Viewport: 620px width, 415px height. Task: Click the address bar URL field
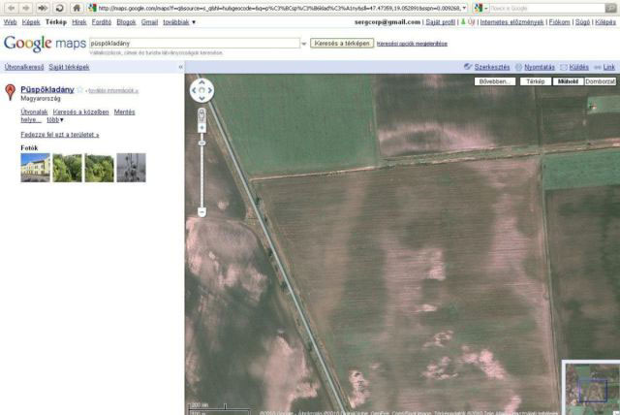click(x=278, y=8)
